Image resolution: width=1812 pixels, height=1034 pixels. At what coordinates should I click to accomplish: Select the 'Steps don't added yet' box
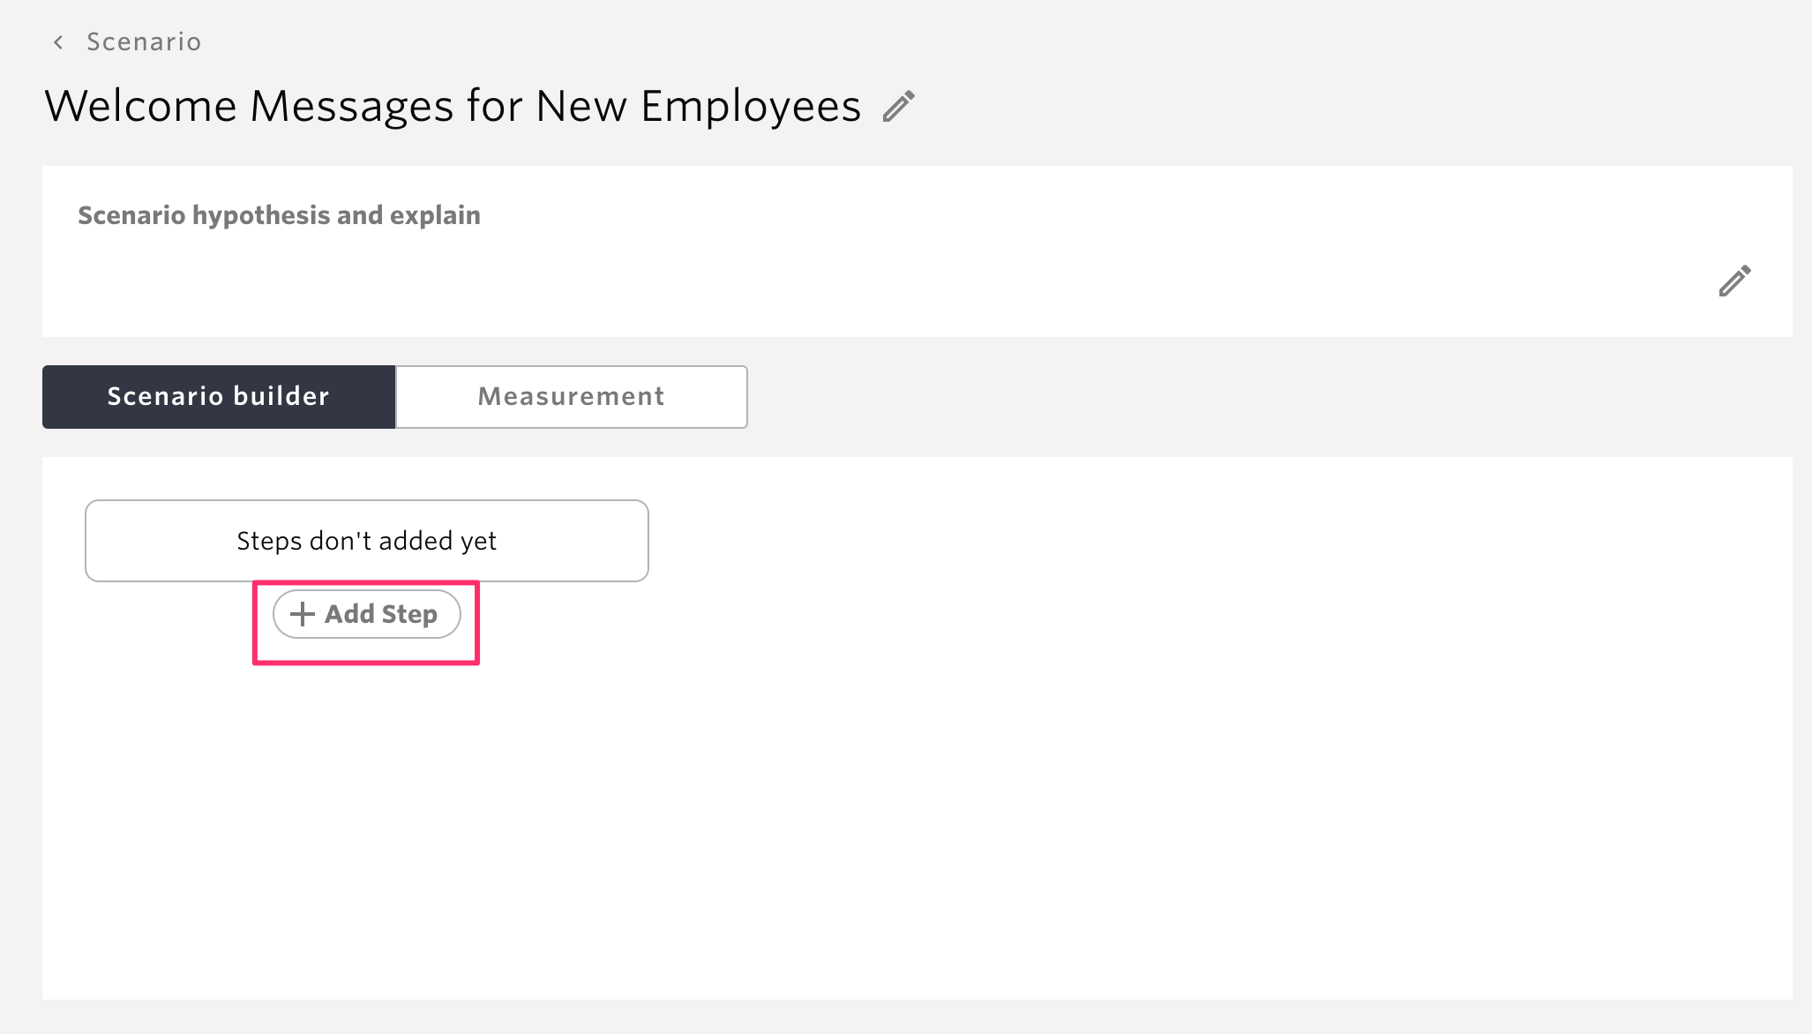(x=367, y=541)
